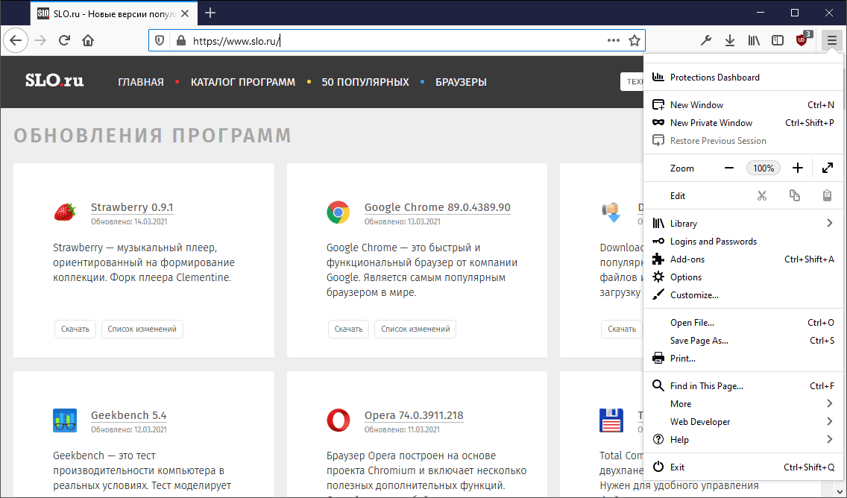
Task: Expand the More submenu
Action: click(743, 403)
